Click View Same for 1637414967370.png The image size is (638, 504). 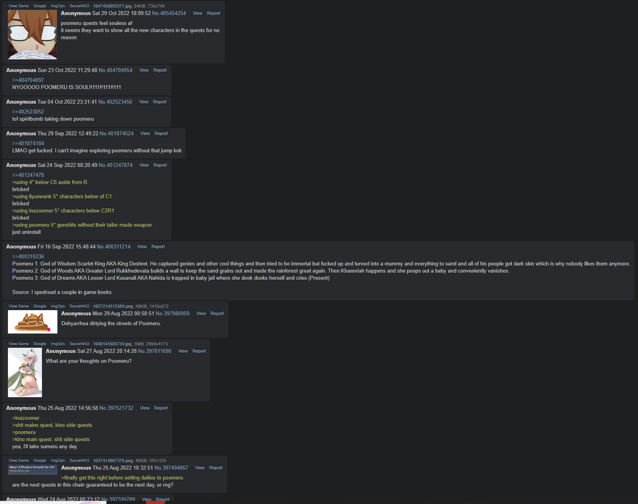pyautogui.click(x=19, y=460)
